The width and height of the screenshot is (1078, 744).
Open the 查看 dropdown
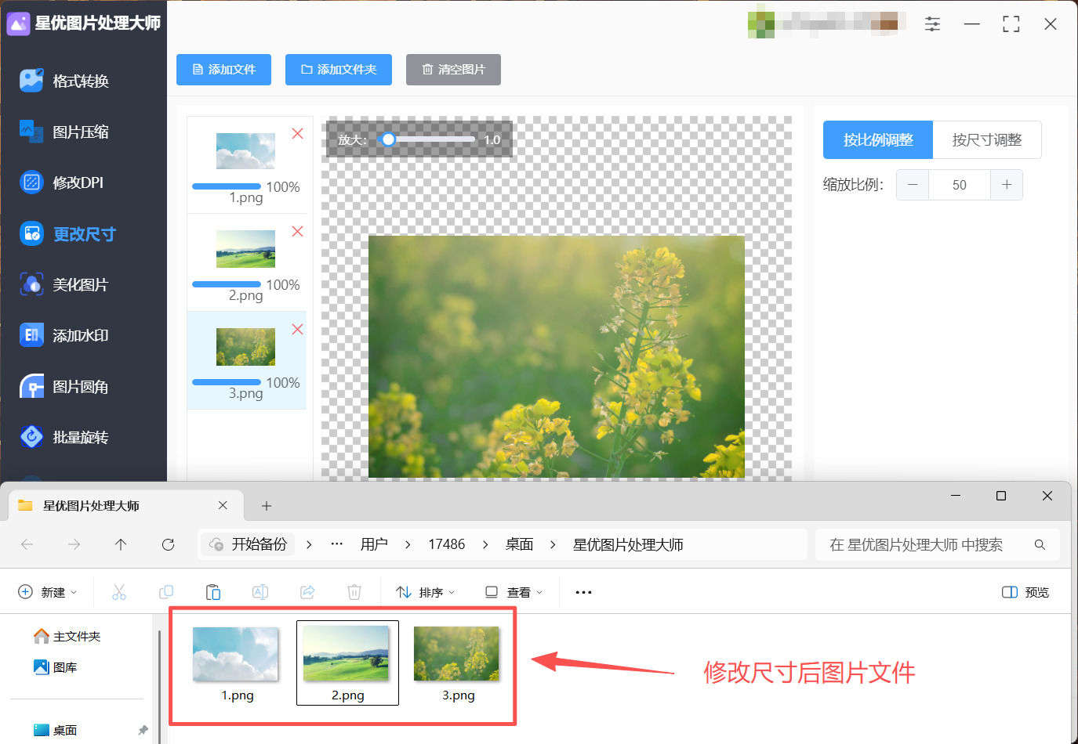(x=514, y=592)
